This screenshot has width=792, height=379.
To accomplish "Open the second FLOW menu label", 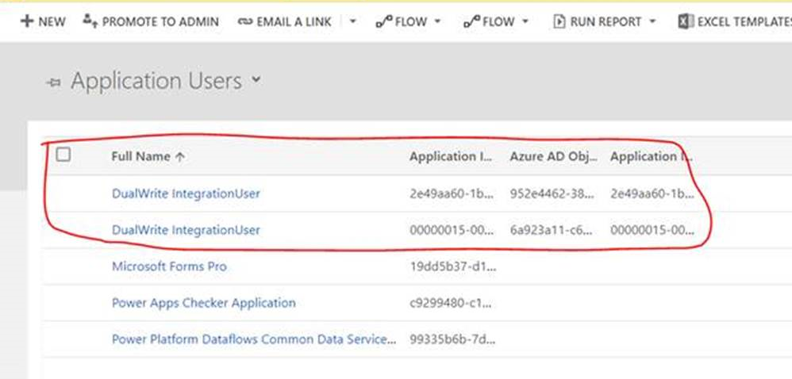I will tap(499, 21).
